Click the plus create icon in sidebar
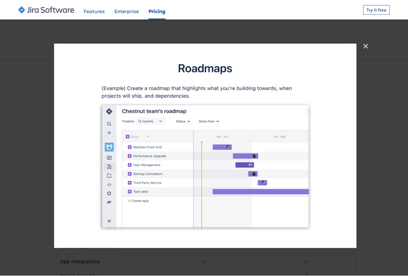408x276 pixels. coord(109,133)
